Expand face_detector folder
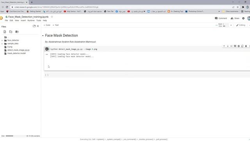250x141 pixels. pyautogui.click(x=2, y=40)
